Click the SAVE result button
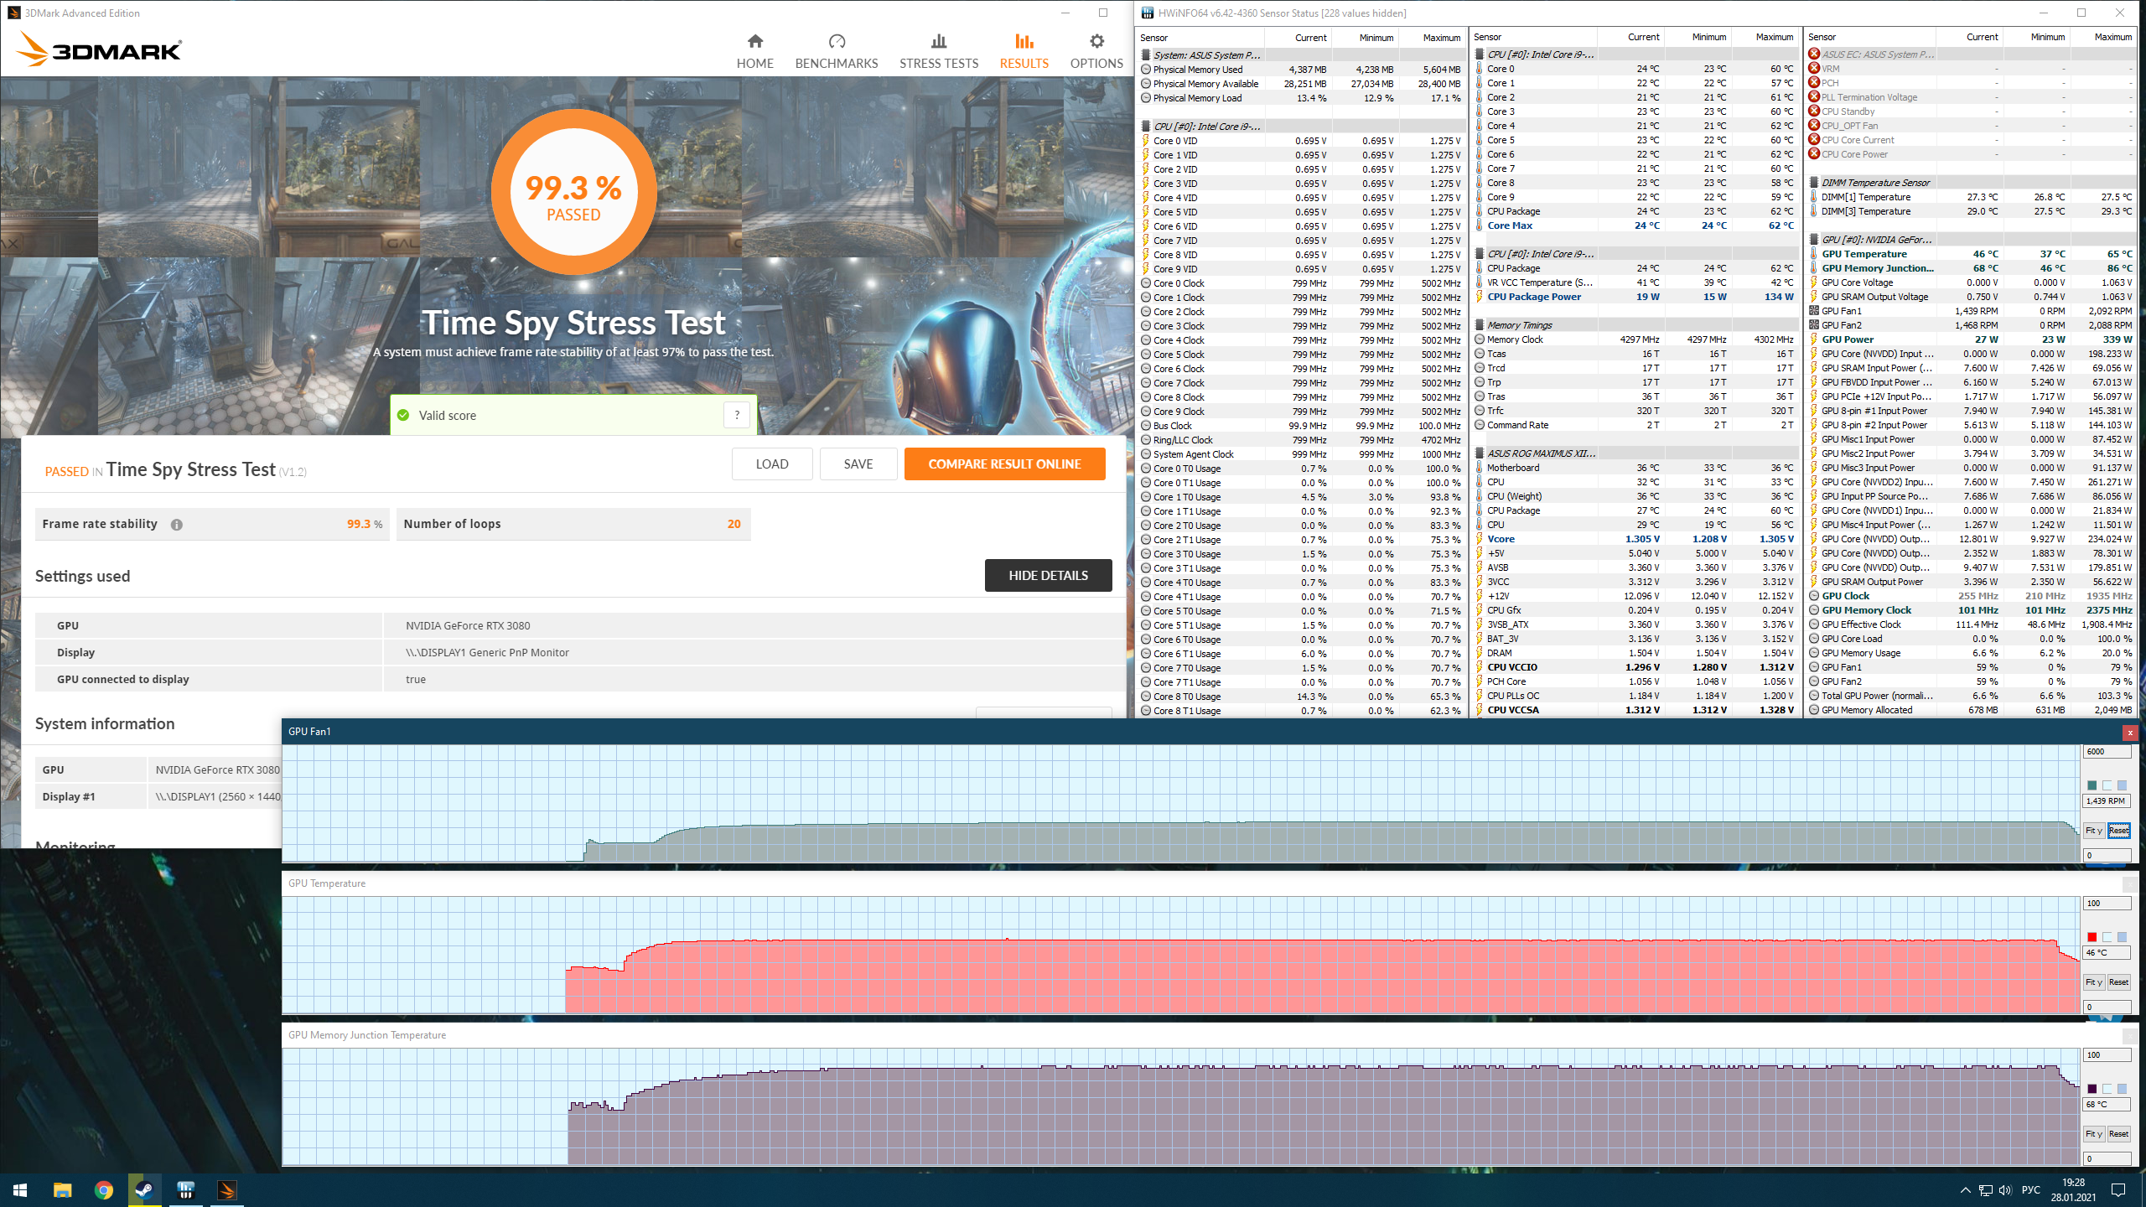 858,464
